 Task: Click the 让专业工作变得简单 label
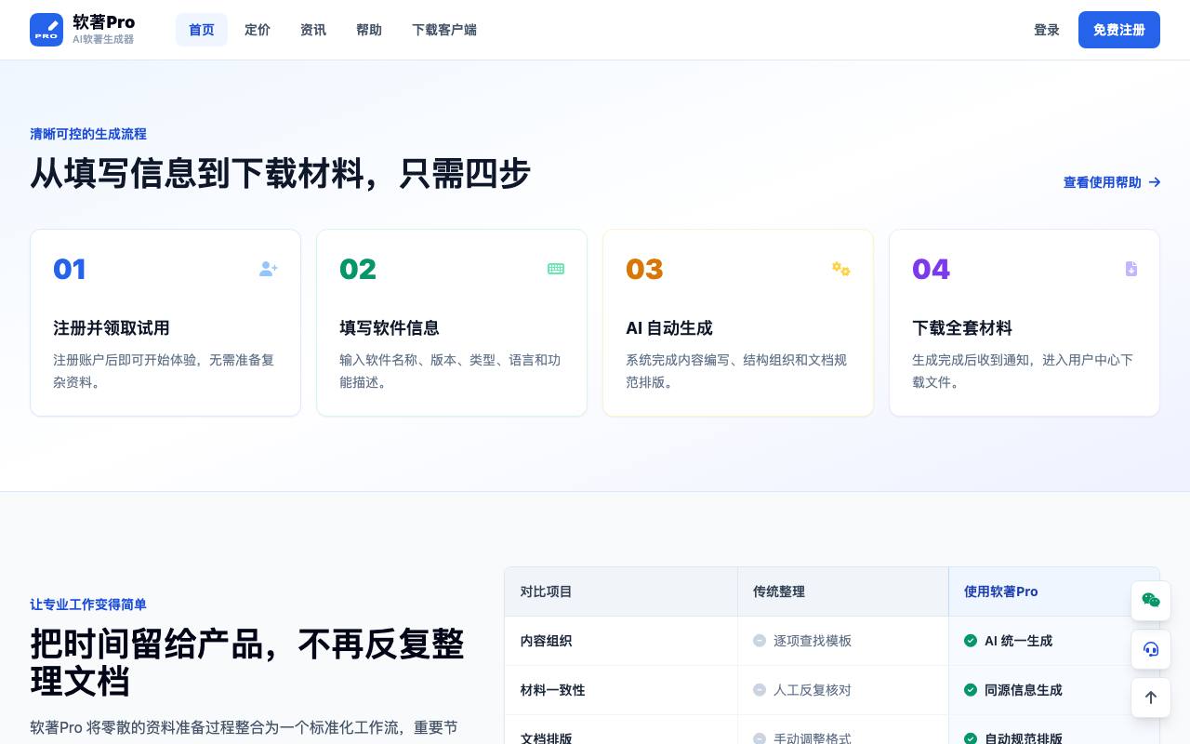point(88,604)
